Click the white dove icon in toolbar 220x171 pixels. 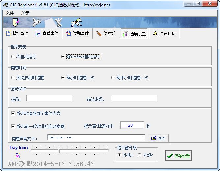(37, 22)
